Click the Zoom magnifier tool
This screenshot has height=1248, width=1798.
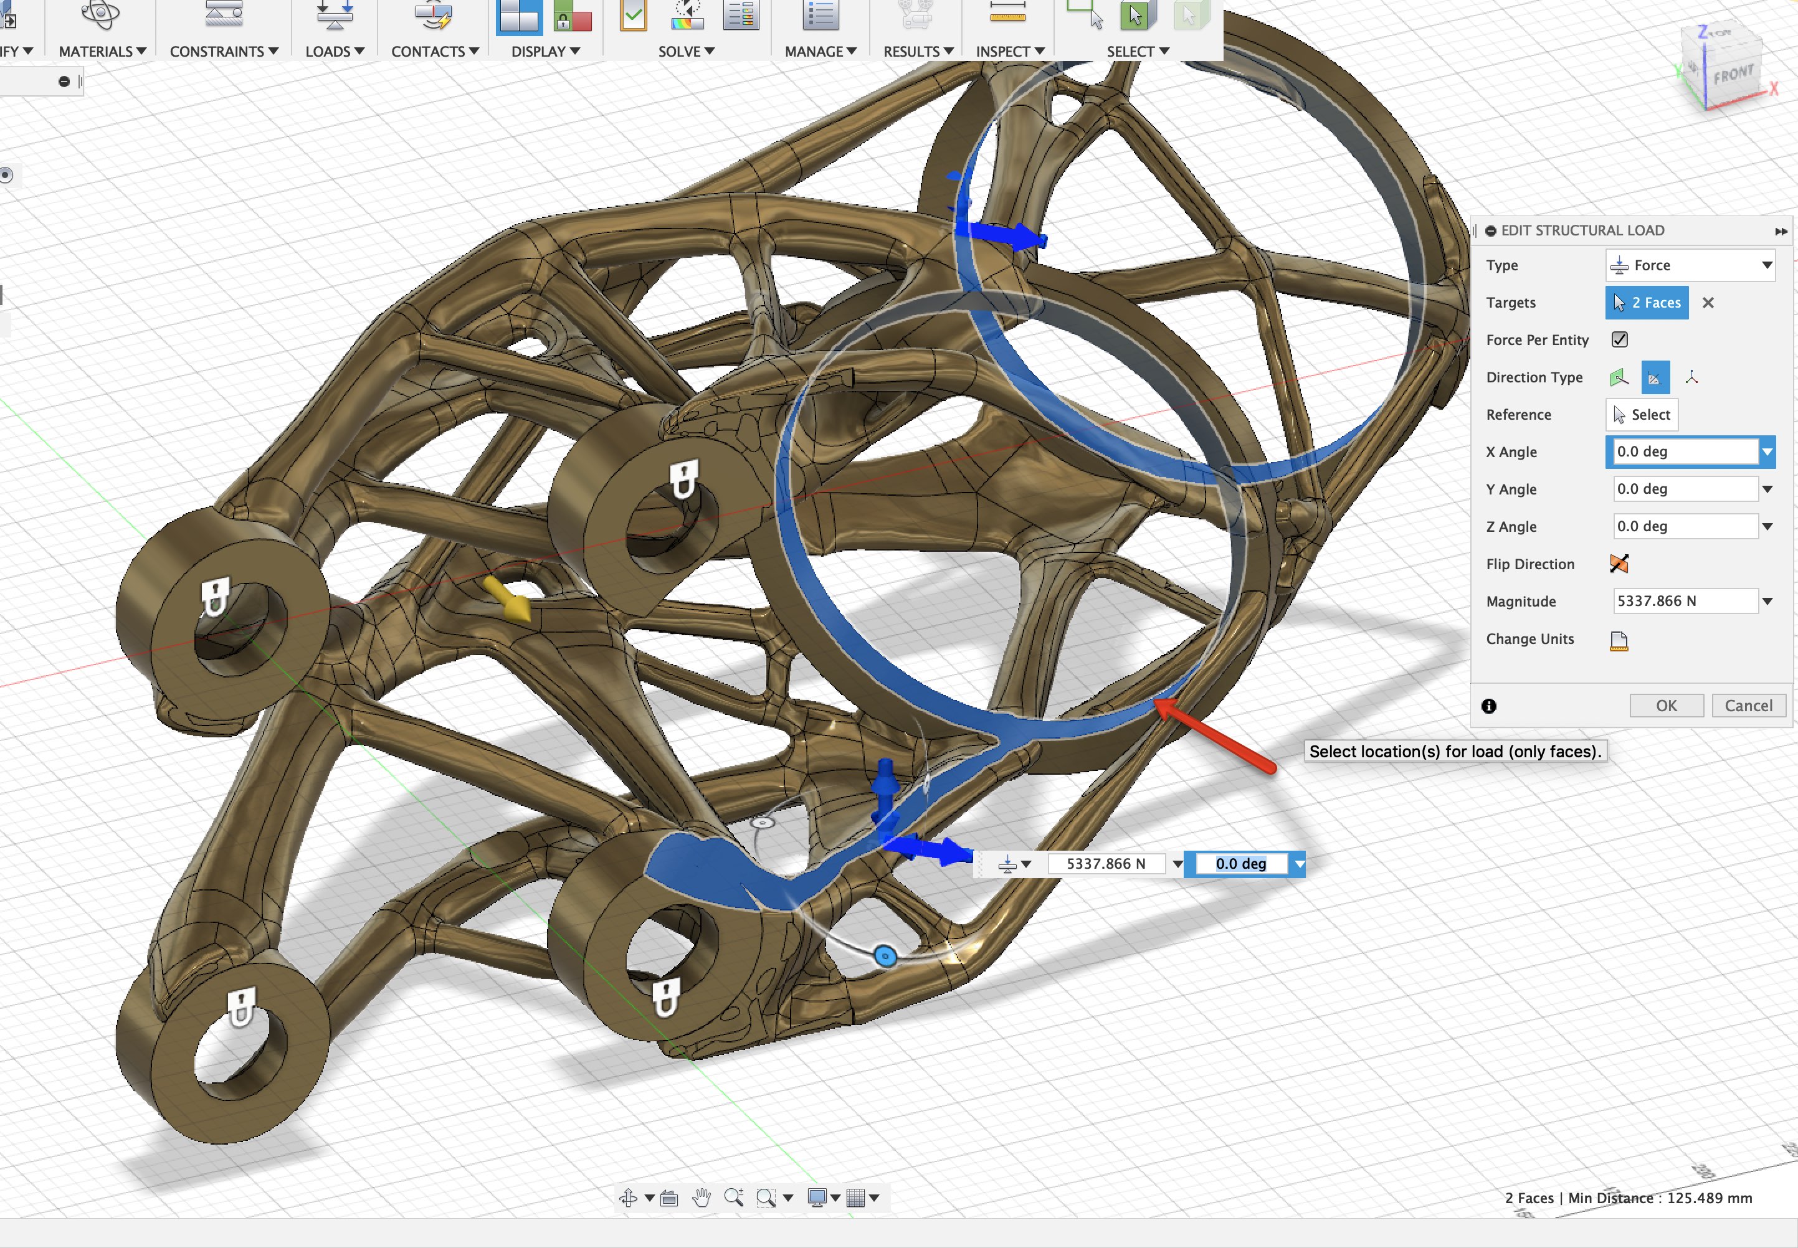(733, 1197)
